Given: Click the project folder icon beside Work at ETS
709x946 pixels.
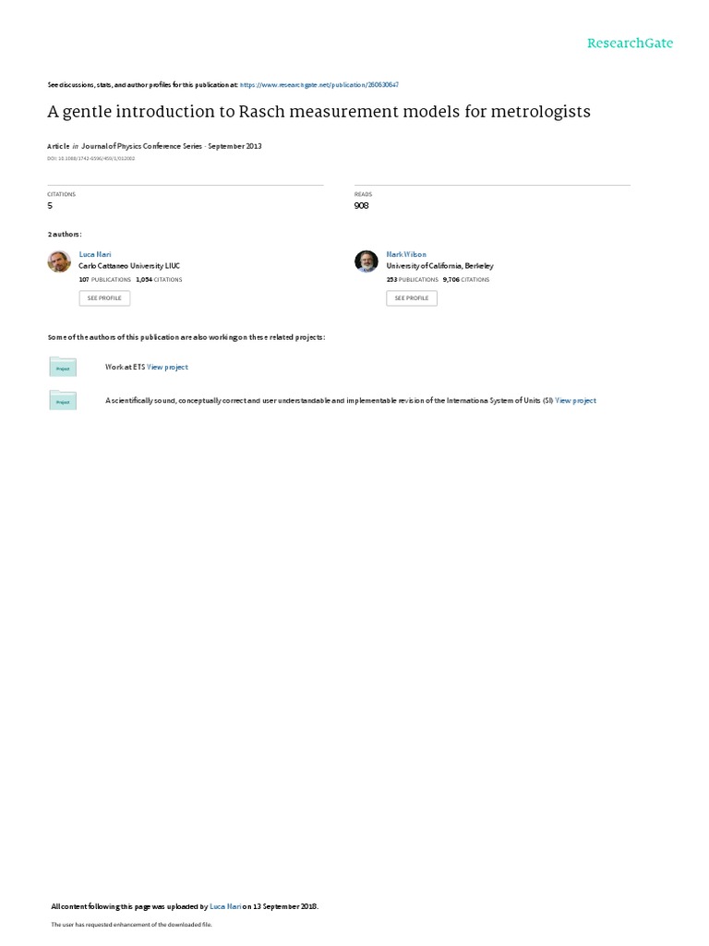Looking at the screenshot, I should click(63, 367).
